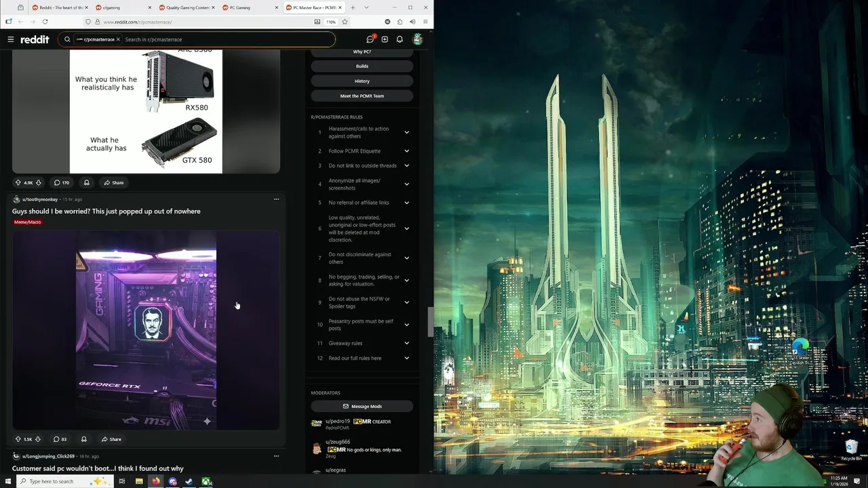Open Meet the PCMR Team button
The width and height of the screenshot is (868, 488).
pyautogui.click(x=362, y=96)
